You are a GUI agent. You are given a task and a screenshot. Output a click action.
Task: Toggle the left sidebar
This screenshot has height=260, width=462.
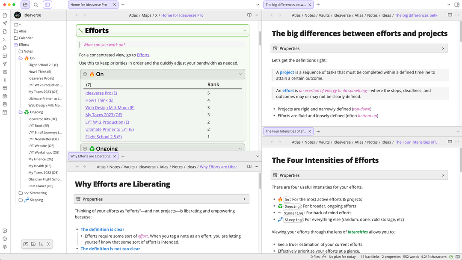click(47, 5)
